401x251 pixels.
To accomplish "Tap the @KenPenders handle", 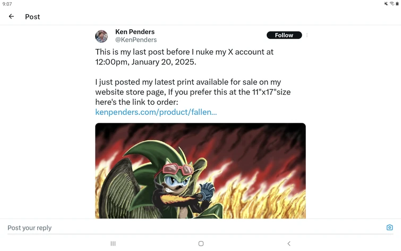I will click(136, 40).
